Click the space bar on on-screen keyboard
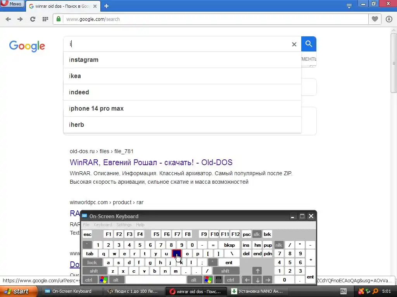This screenshot has width=397, height=297. [x=156, y=280]
